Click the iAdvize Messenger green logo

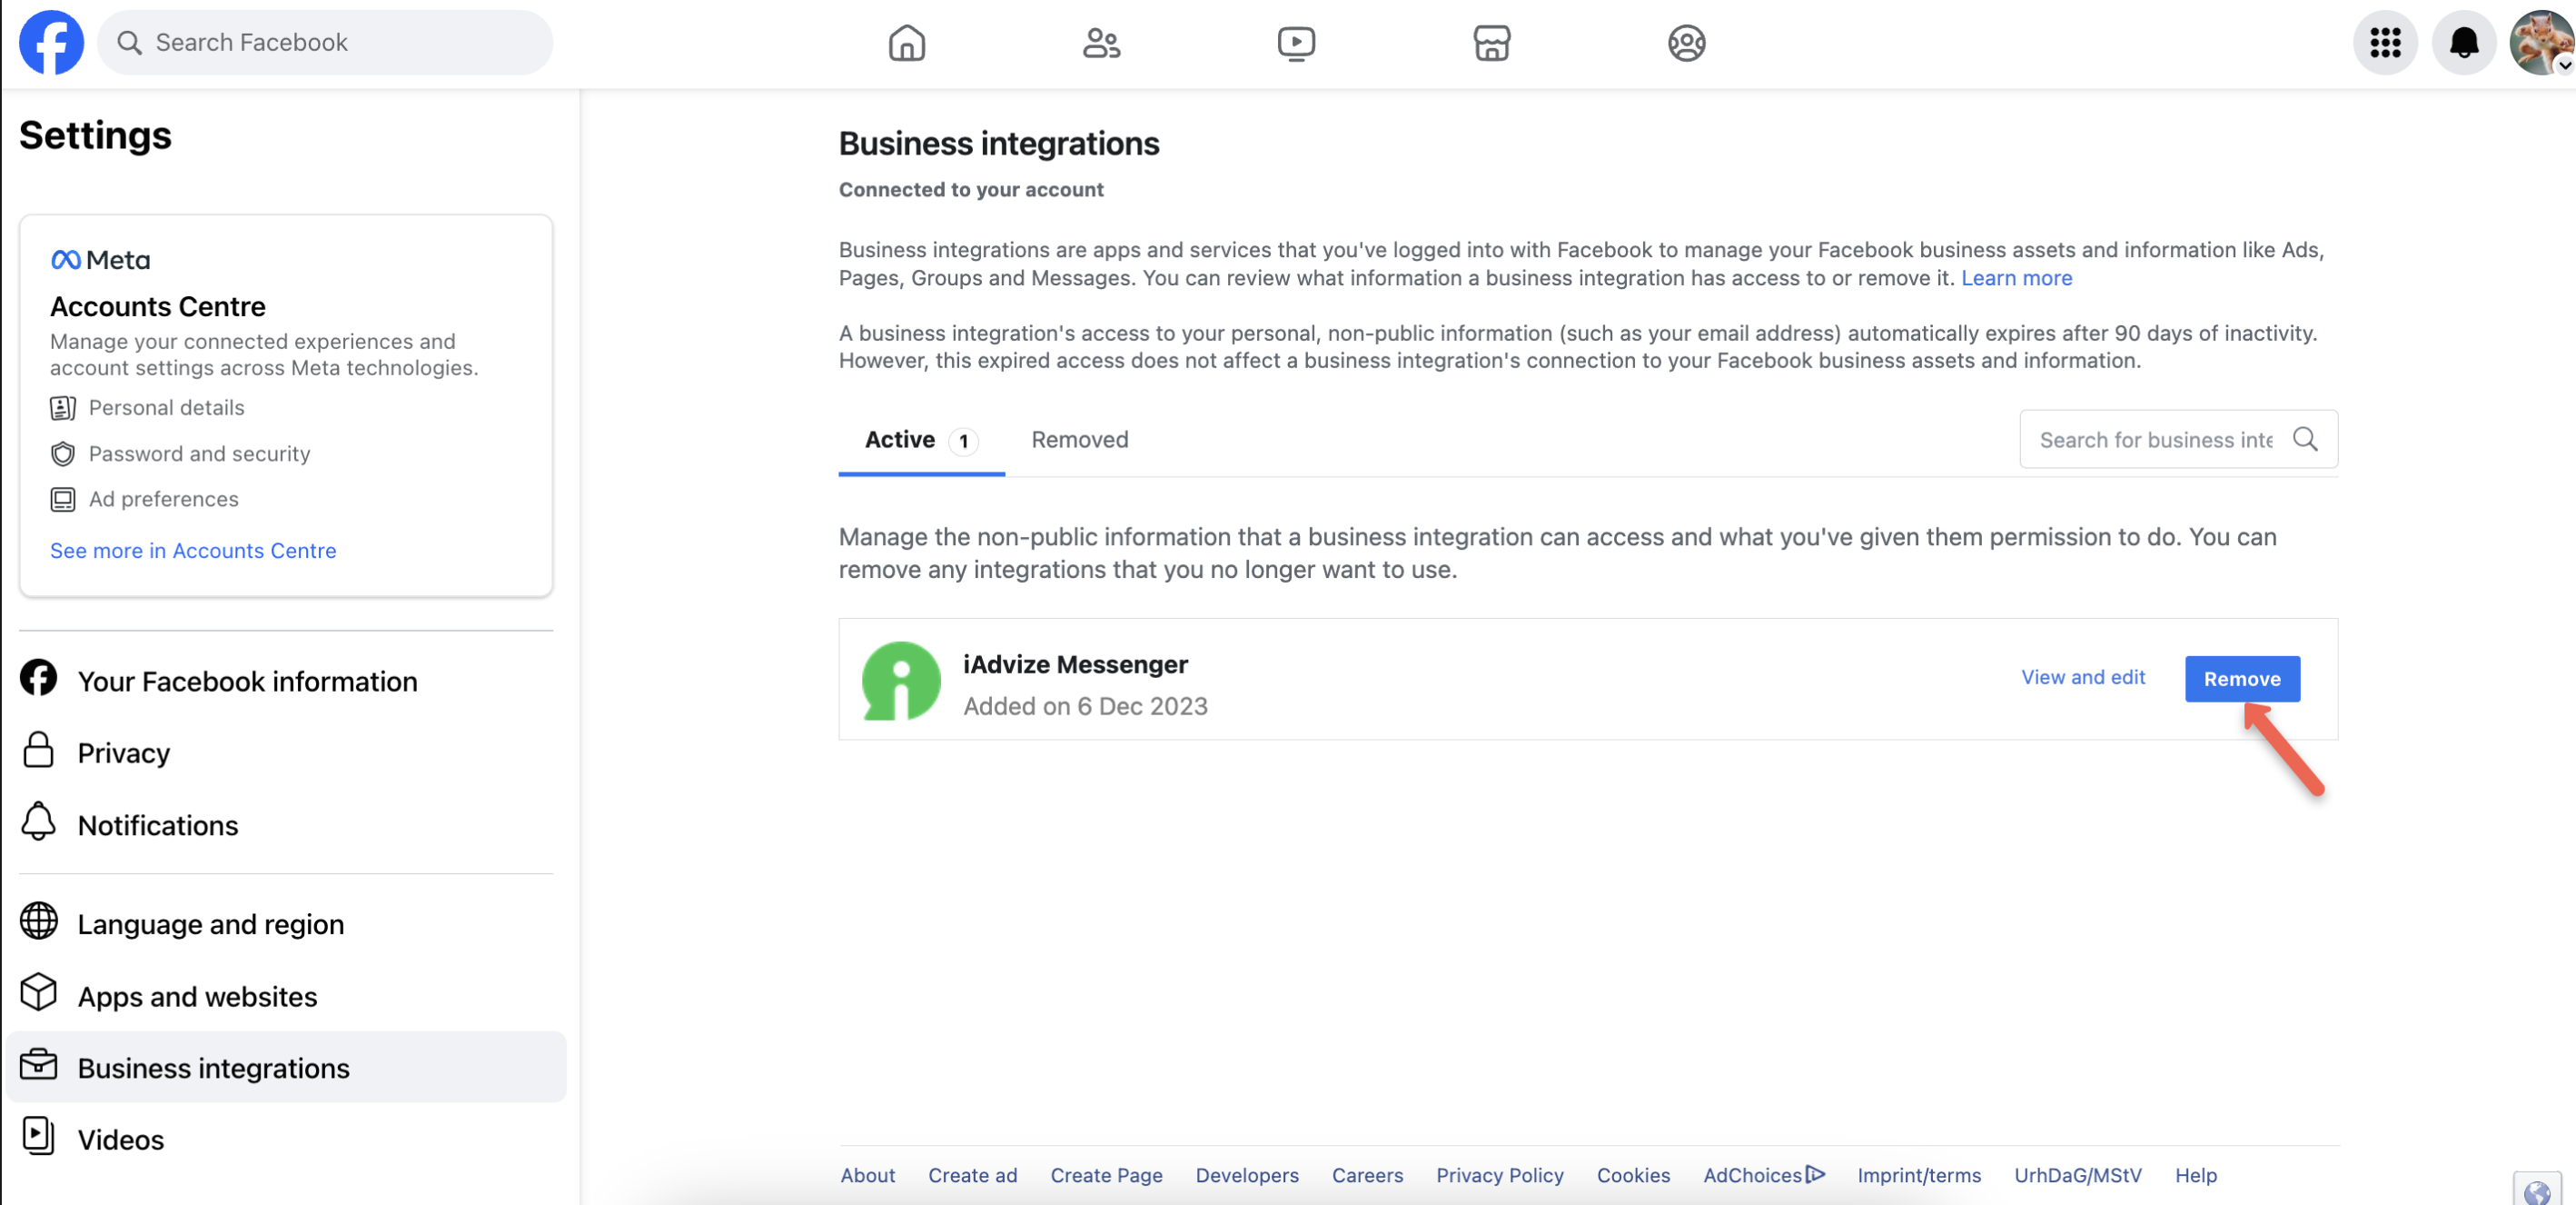pos(901,681)
